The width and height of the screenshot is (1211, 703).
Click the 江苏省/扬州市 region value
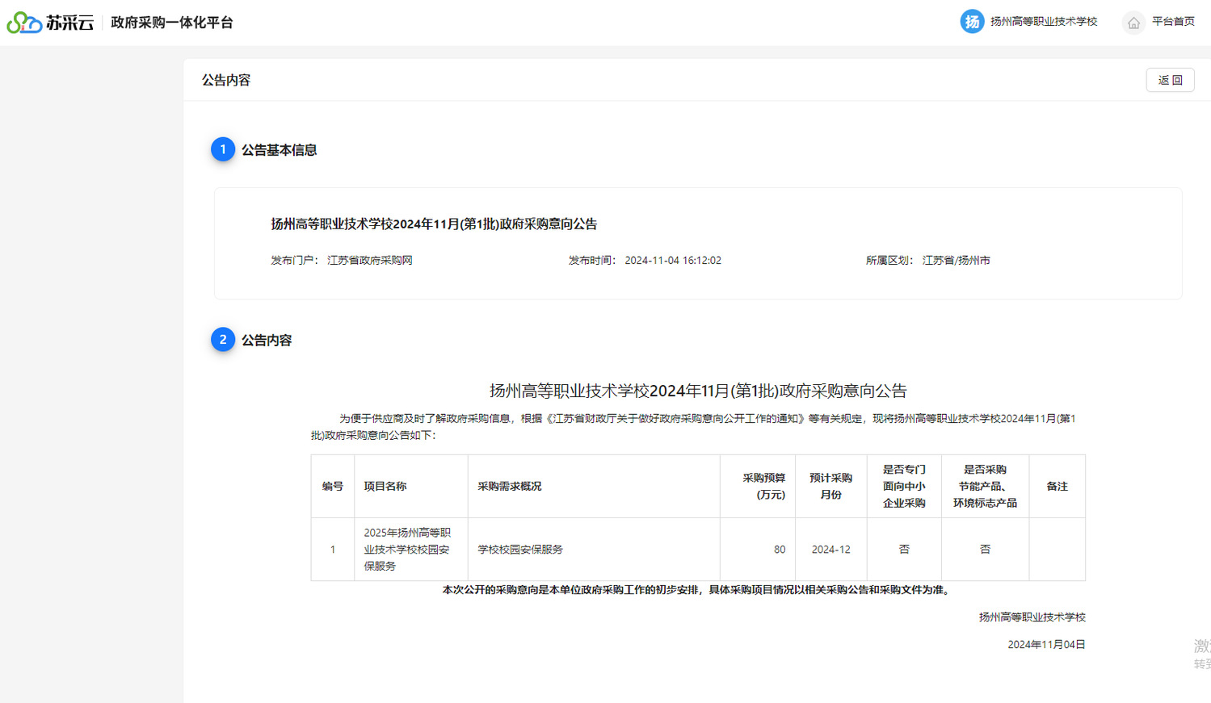tap(956, 261)
